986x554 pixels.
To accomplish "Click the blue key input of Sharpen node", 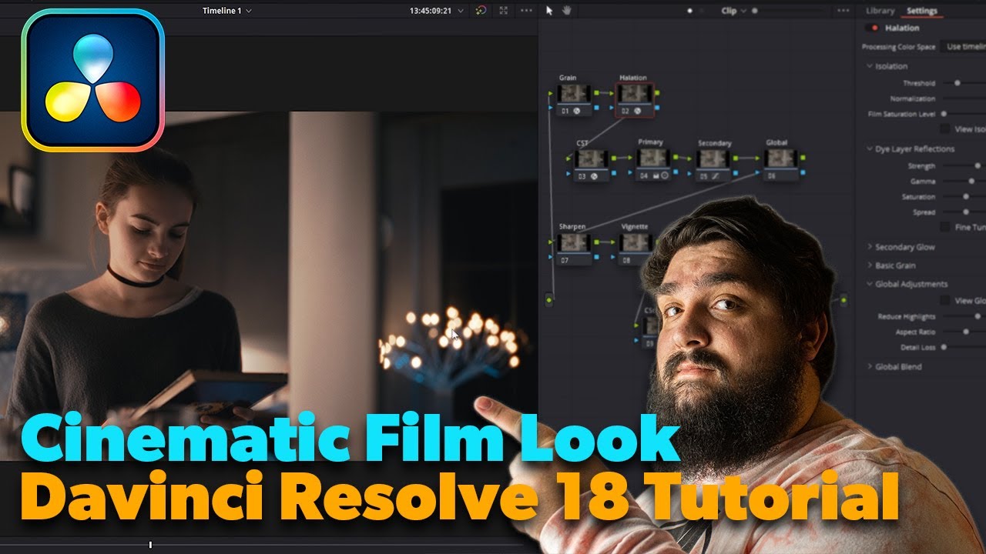I will (x=551, y=258).
